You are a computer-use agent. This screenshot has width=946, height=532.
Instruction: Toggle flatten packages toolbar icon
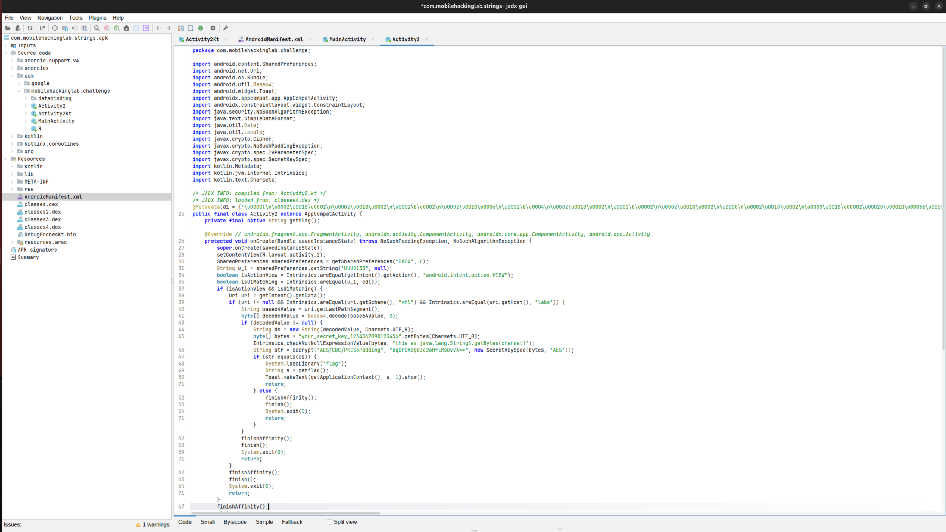coord(65,28)
